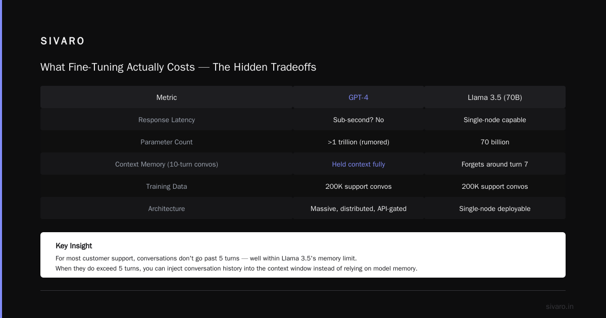
Task: Click the '>1 trillion (rumored)' cell
Action: click(359, 142)
